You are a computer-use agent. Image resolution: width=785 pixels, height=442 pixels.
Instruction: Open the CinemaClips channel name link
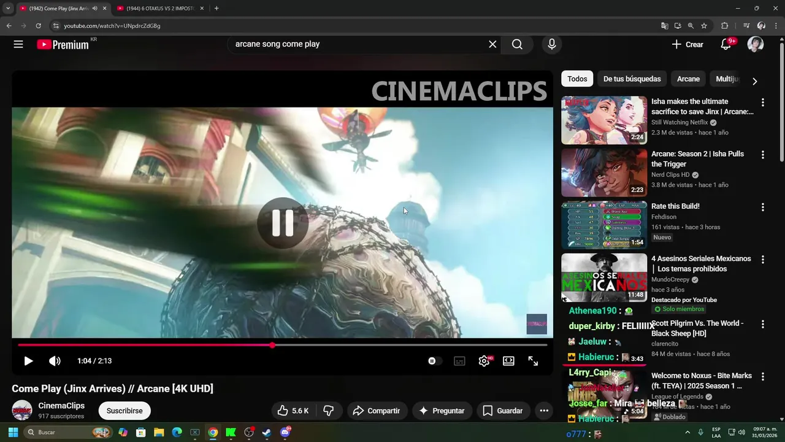(61, 406)
